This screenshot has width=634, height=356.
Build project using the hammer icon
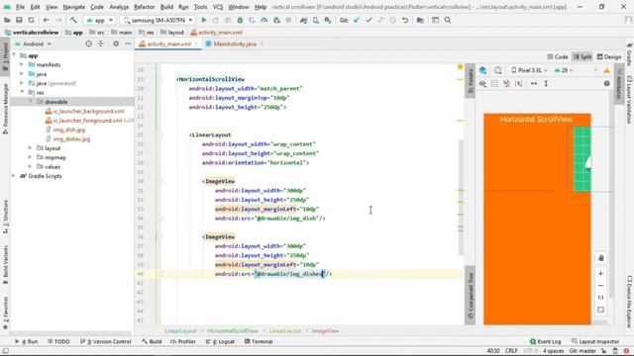point(73,20)
